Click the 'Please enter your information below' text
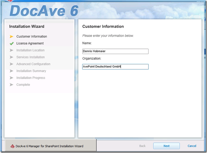This screenshot has height=153, width=207. point(108,36)
